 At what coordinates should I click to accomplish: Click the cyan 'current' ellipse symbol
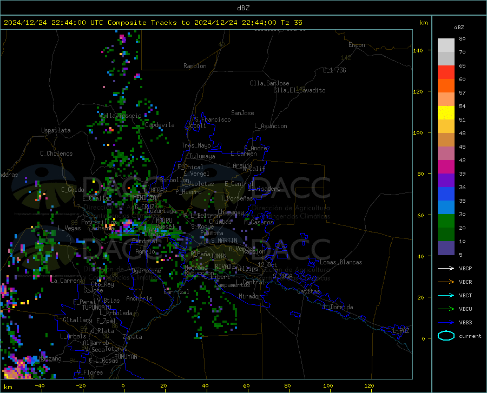pos(446,336)
